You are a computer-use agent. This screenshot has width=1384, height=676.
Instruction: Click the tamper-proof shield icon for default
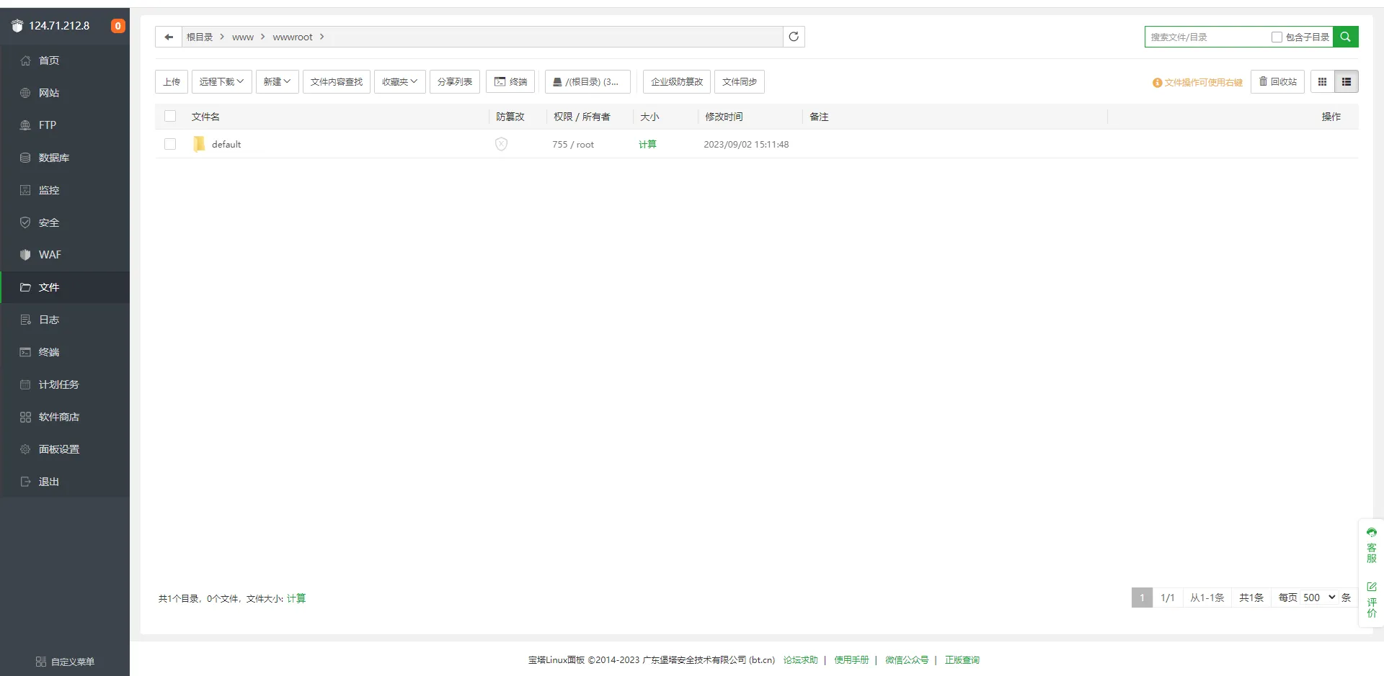pos(502,144)
